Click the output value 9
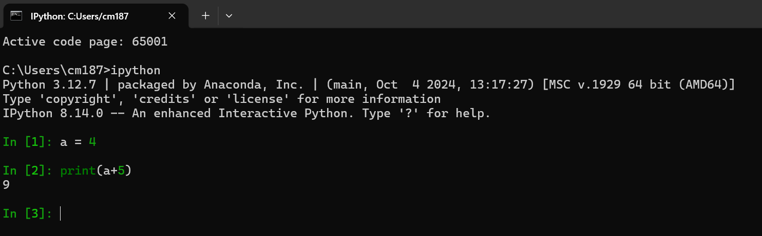The height and width of the screenshot is (236, 762). click(x=6, y=185)
